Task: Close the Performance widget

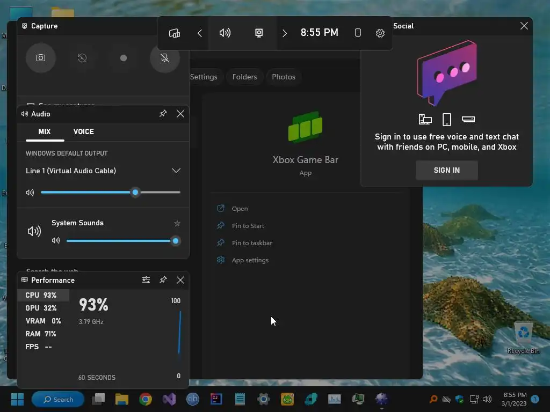Action: click(x=180, y=280)
